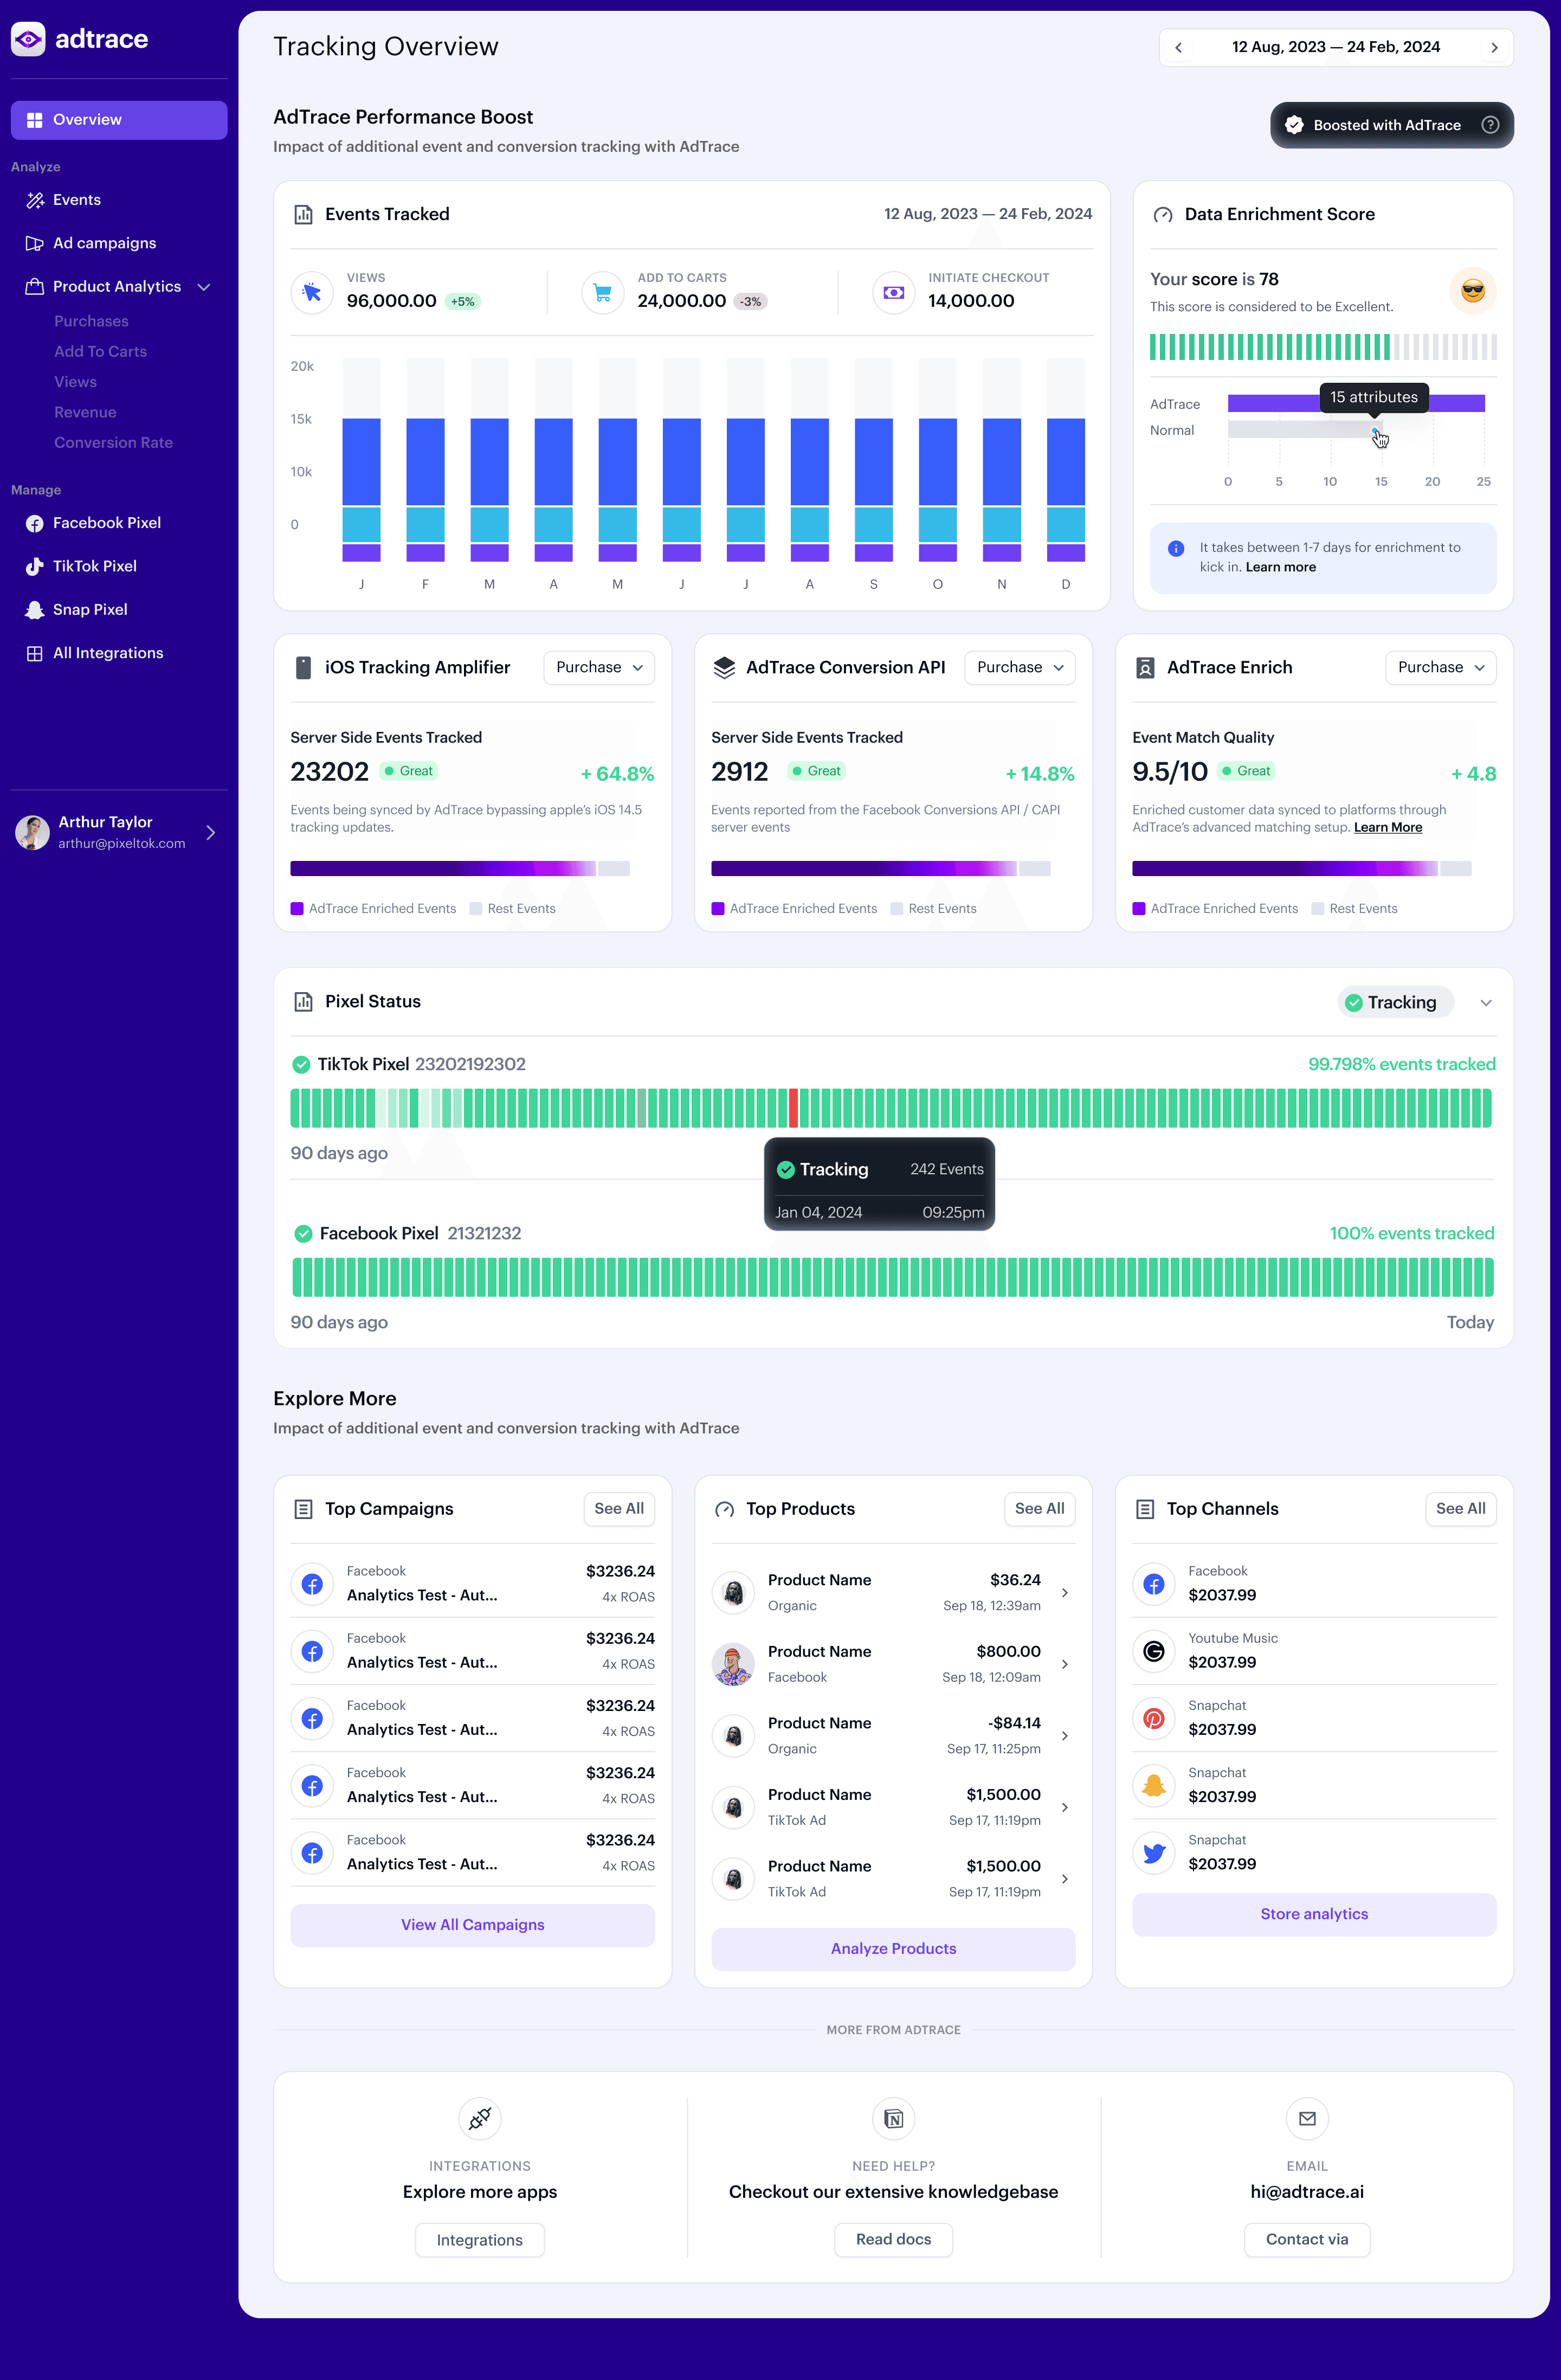The width and height of the screenshot is (1561, 2380).
Task: Click the sunglasses emoji score icon
Action: [1472, 291]
